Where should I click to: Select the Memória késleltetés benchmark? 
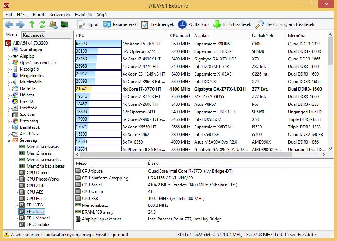tap(45, 166)
